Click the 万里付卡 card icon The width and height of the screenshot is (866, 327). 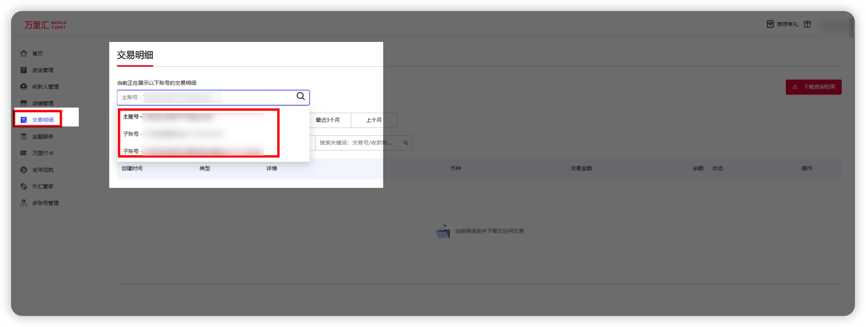click(x=24, y=153)
